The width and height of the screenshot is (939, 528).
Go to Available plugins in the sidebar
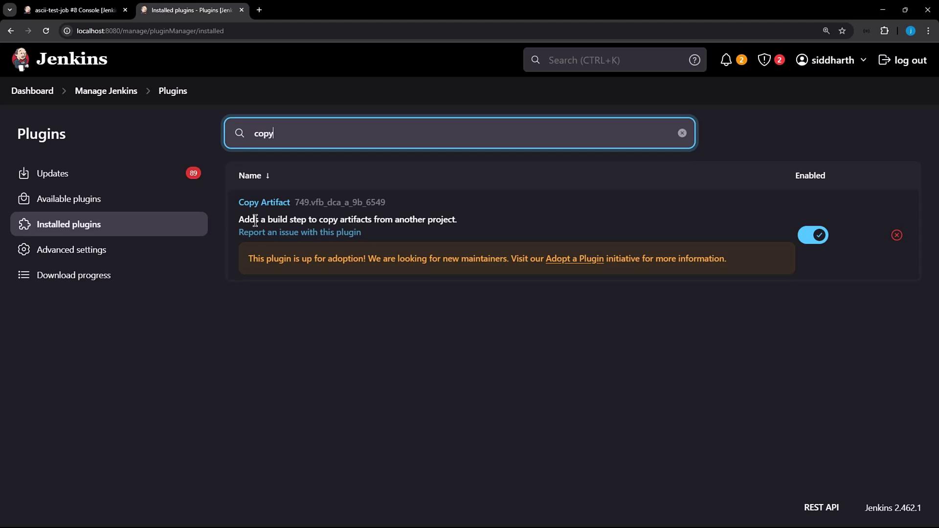68,199
